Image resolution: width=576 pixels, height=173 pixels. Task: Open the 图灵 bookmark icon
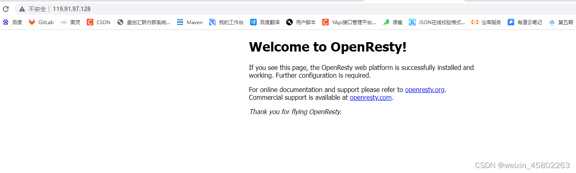tap(64, 22)
